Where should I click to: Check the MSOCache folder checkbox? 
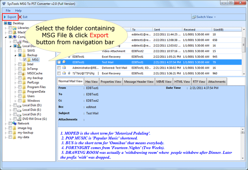(x=20, y=73)
